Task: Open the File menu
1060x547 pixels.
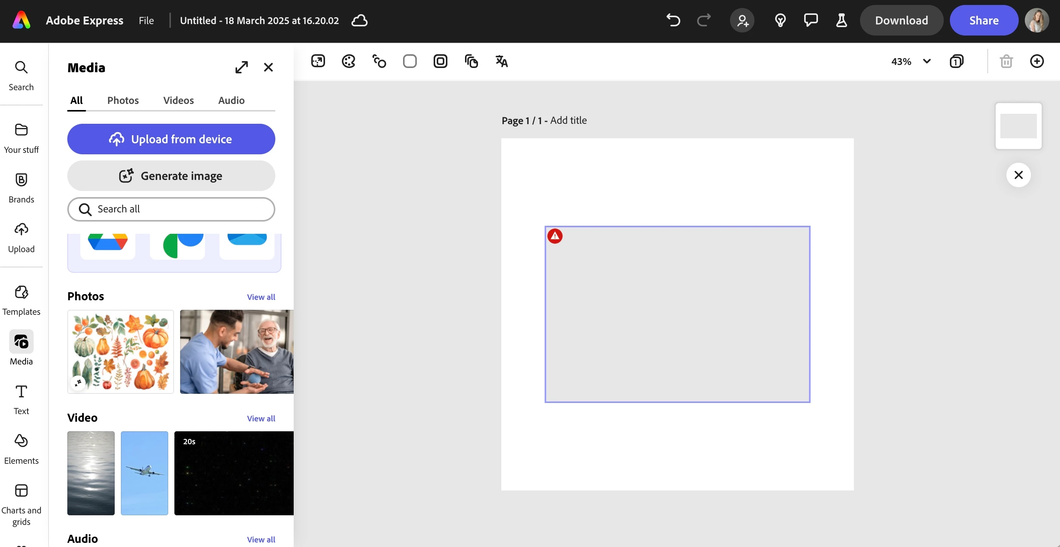Action: (x=146, y=20)
